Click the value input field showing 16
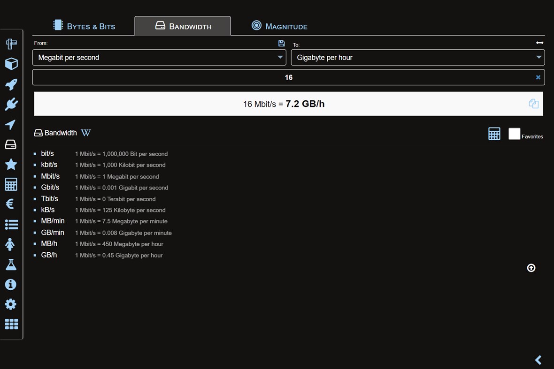The height and width of the screenshot is (369, 554). pos(288,77)
